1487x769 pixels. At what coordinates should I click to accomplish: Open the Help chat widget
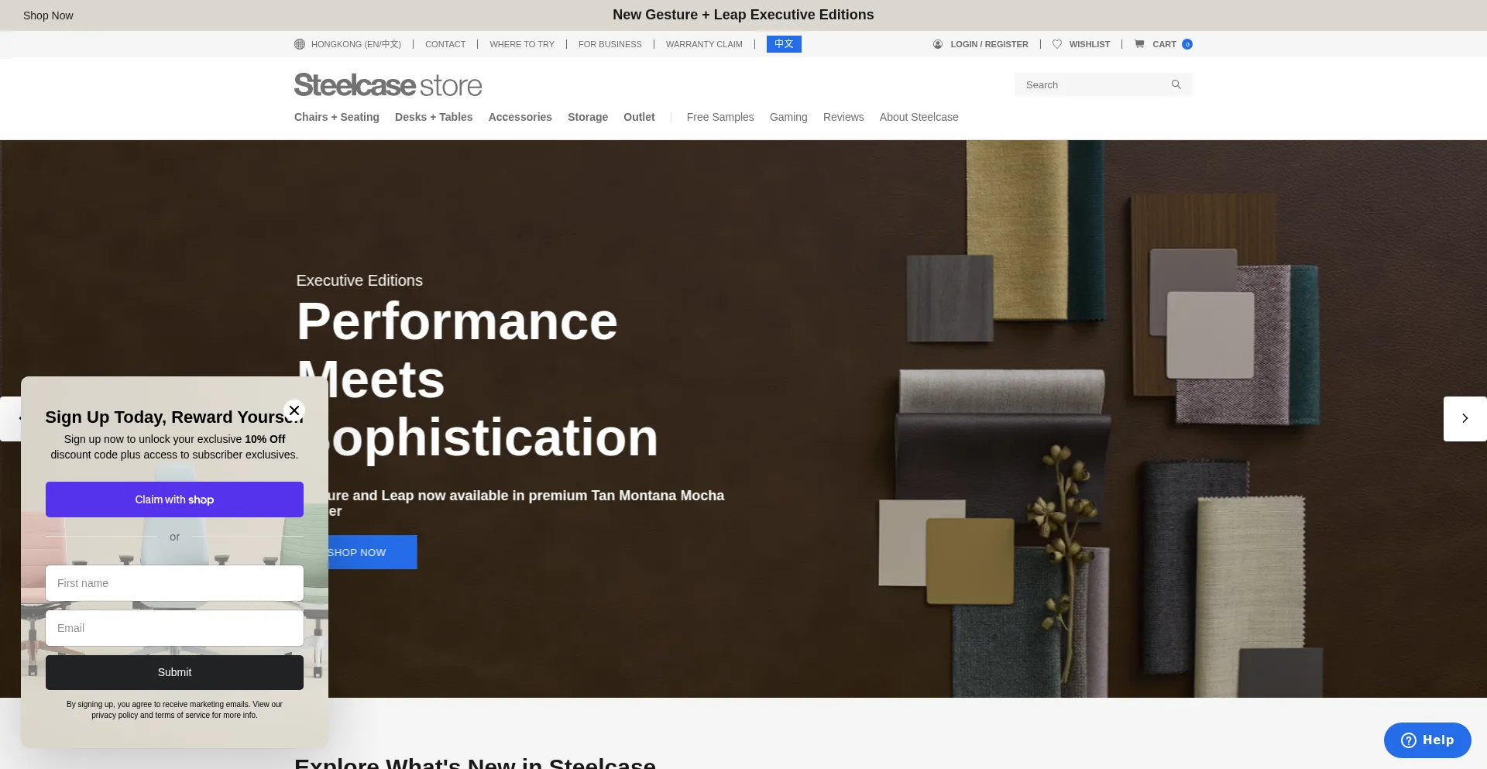[x=1427, y=740]
